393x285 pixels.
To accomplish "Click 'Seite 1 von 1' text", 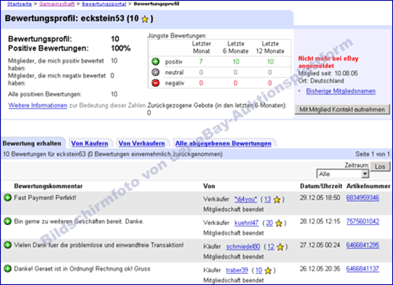I will pos(372,154).
